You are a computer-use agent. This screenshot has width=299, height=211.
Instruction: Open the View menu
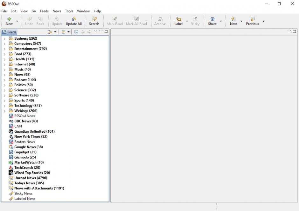click(24, 11)
